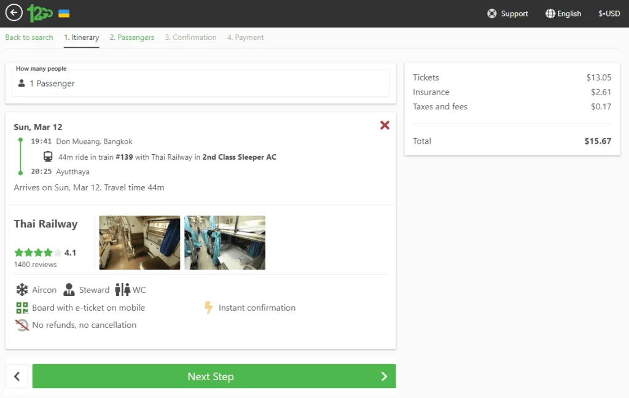Click the Ukraine flag icon
The height and width of the screenshot is (398, 629).
point(64,14)
